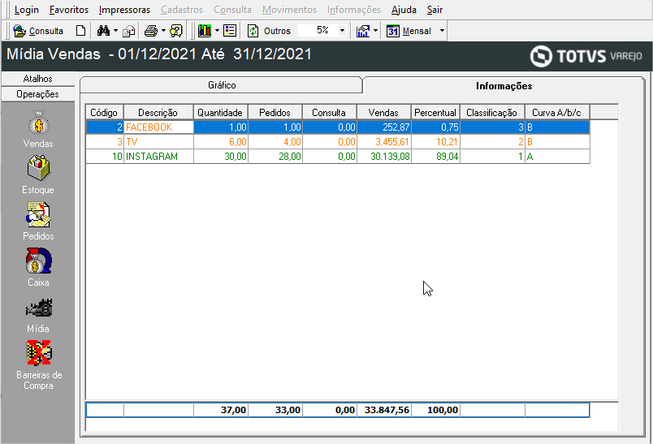The width and height of the screenshot is (653, 444).
Task: Click the Percentual column header
Action: pos(435,112)
